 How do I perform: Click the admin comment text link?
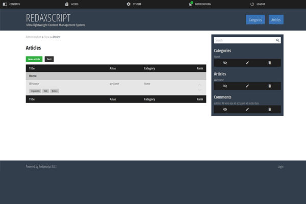pyautogui.click(x=236, y=103)
